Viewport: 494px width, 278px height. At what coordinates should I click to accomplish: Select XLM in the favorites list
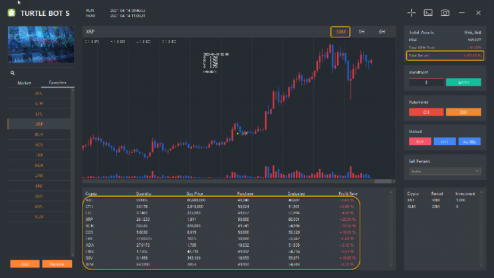(x=39, y=217)
